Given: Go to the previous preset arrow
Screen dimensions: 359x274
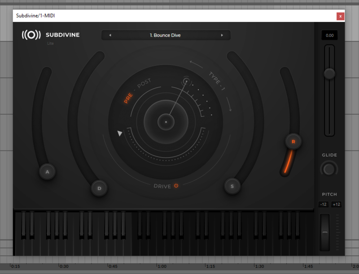Looking at the screenshot, I should 110,35.
